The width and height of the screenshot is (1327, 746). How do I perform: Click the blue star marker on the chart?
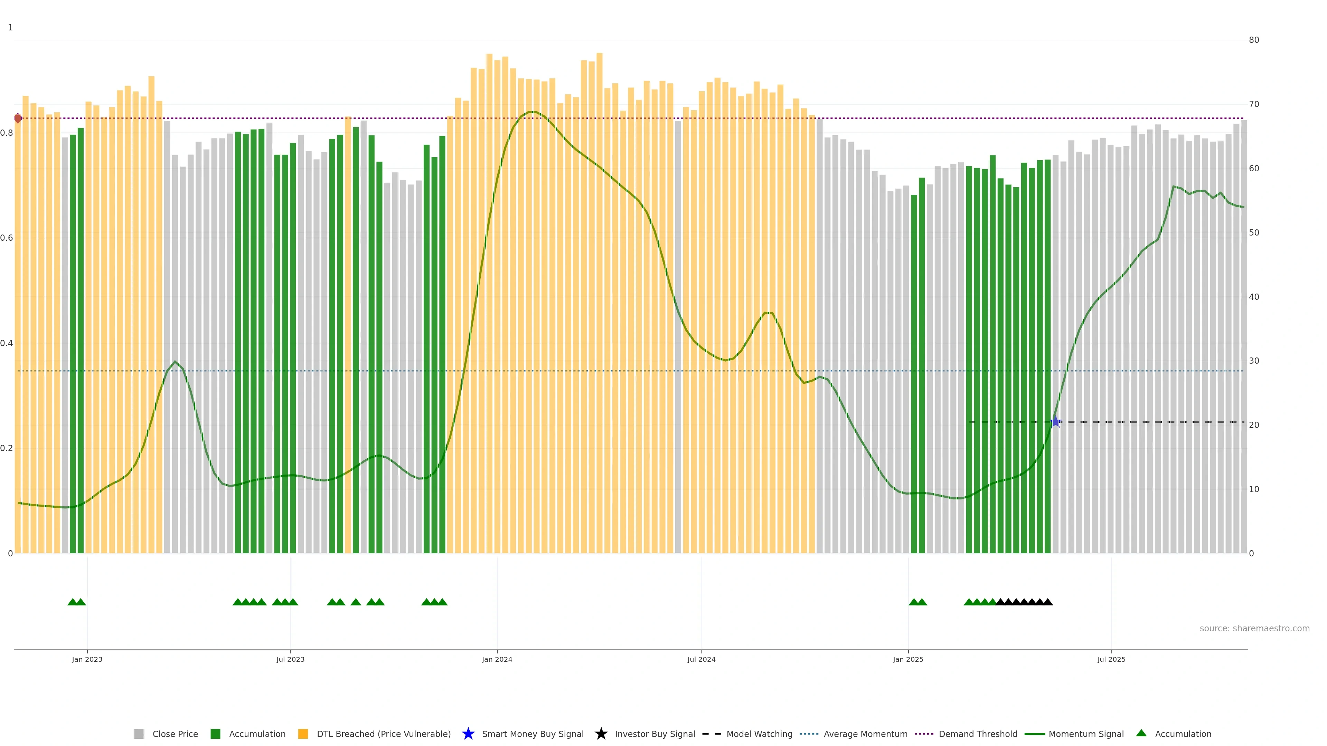point(1055,422)
